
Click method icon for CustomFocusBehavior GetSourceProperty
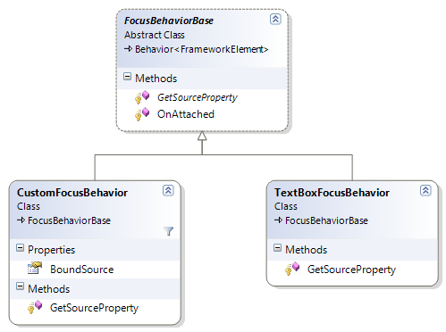[35, 307]
